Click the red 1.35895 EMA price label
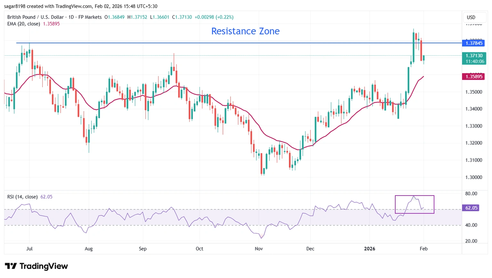This screenshot has height=278, width=492. coord(474,77)
